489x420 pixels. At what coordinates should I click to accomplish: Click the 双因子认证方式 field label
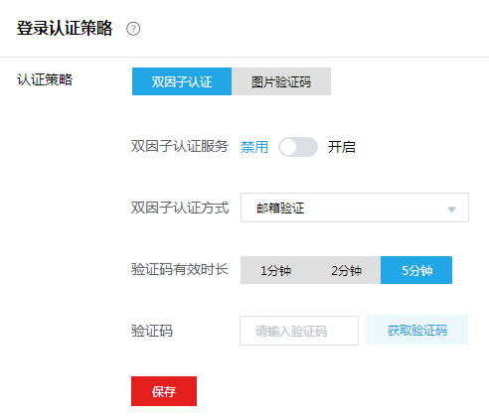pyautogui.click(x=180, y=208)
